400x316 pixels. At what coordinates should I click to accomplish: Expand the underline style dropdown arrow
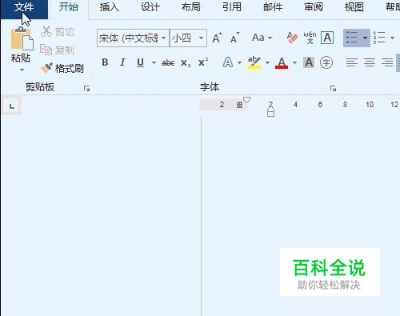154,62
